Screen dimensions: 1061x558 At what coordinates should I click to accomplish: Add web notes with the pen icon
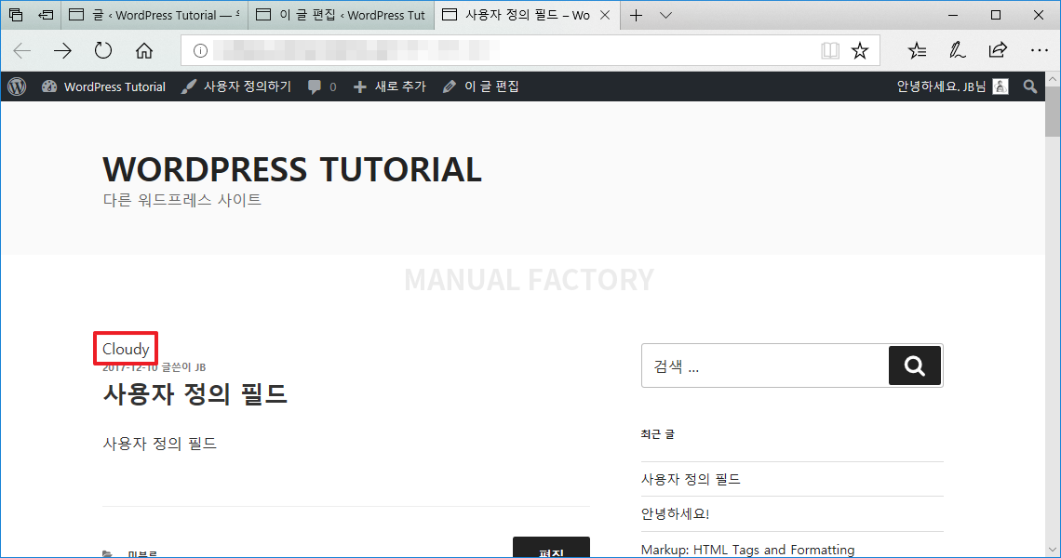[x=957, y=51]
